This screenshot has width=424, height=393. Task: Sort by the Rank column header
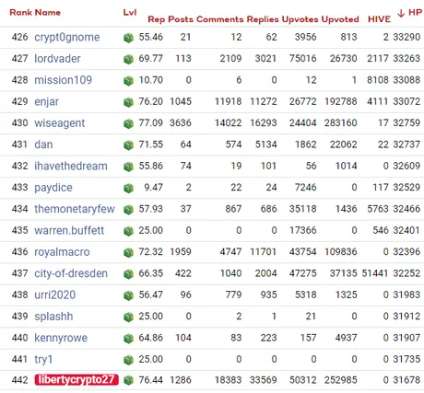coord(20,13)
